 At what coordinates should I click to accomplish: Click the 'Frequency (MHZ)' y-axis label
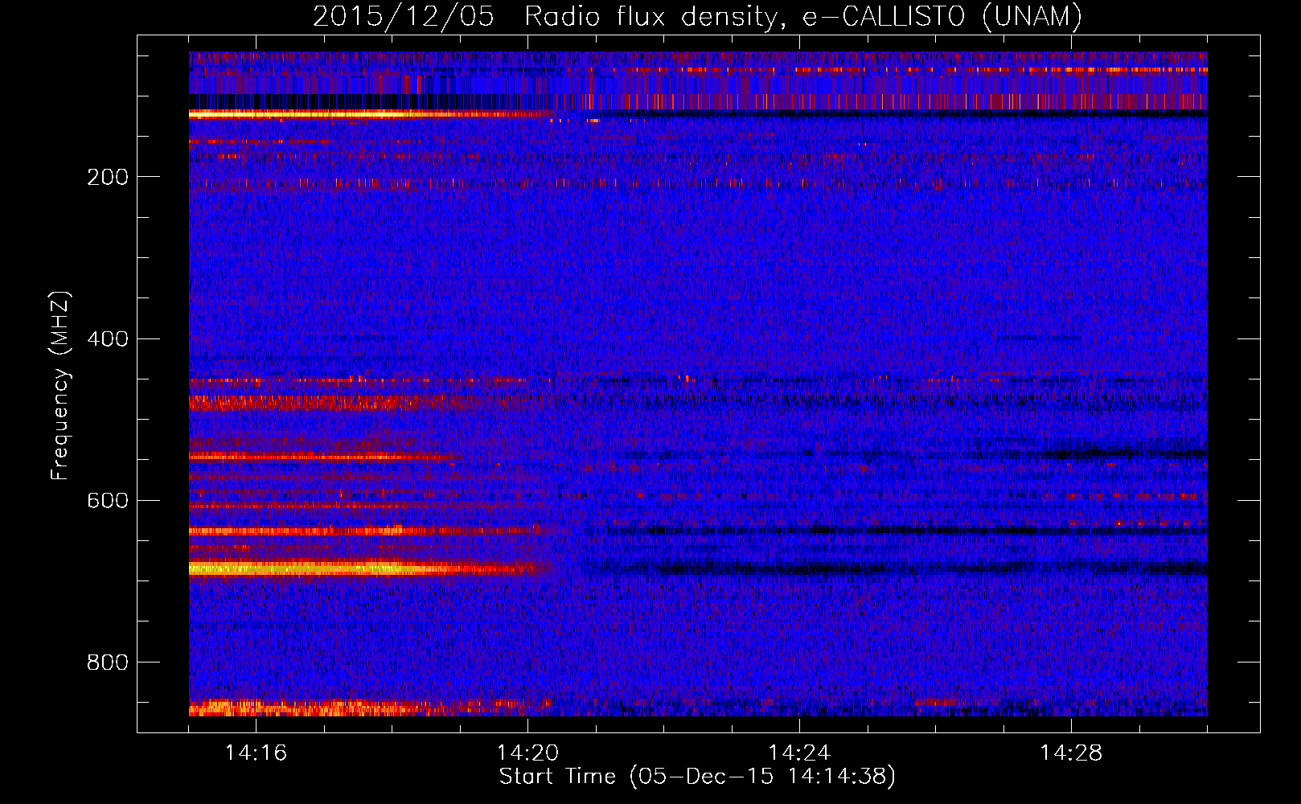[60, 386]
